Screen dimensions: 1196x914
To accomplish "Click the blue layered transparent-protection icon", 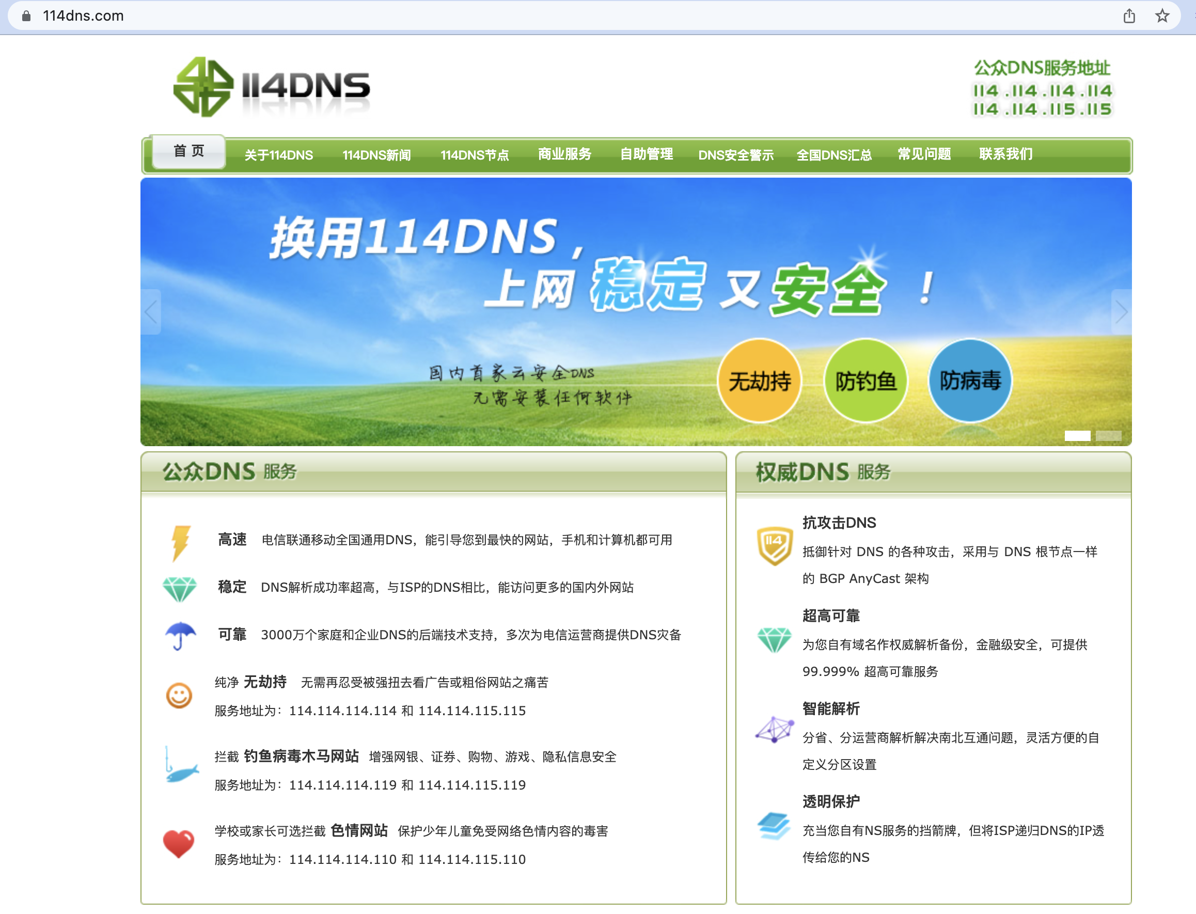I will (x=774, y=826).
